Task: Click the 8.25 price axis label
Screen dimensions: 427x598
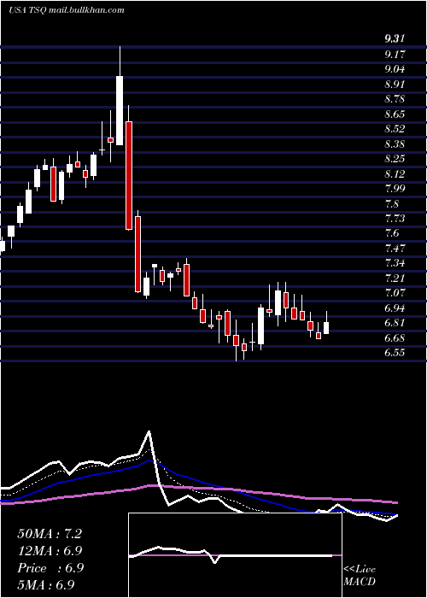Action: point(395,159)
